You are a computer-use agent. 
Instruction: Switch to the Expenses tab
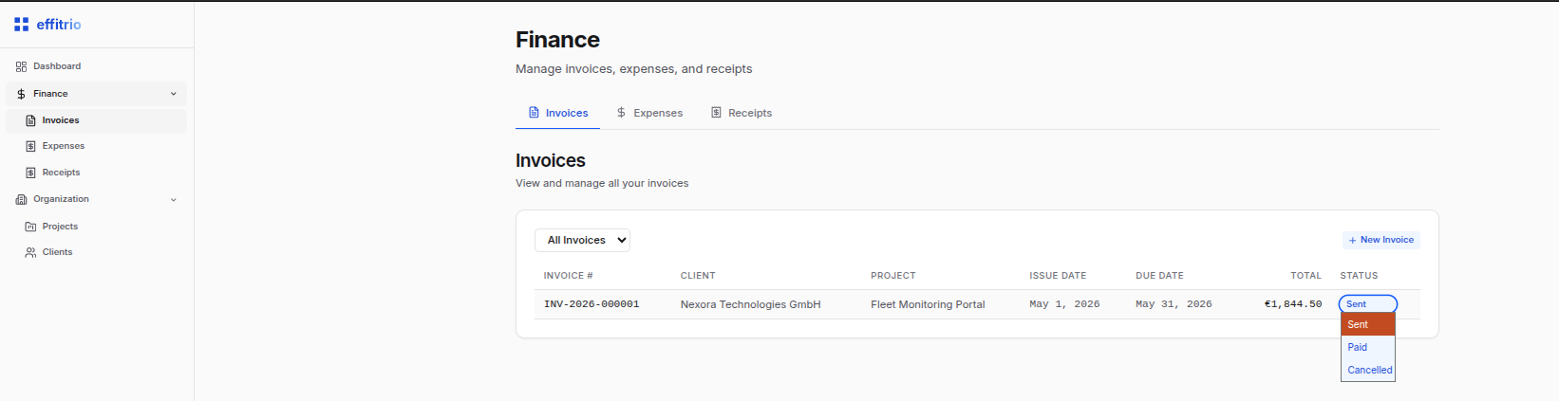tap(649, 113)
